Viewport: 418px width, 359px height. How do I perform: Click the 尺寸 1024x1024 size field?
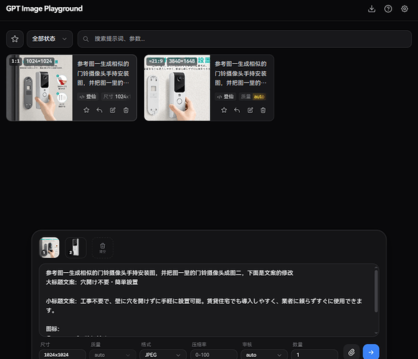[x=62, y=355]
